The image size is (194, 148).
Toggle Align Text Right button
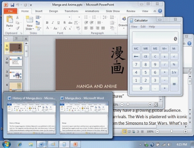[x=97, y=28]
